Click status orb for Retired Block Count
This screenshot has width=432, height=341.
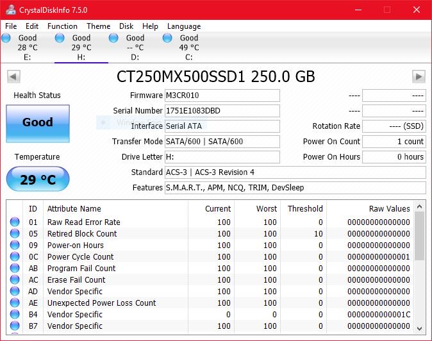15,233
